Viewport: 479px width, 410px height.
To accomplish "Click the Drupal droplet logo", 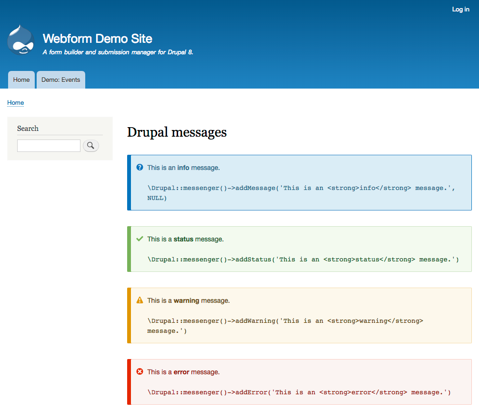I will (x=20, y=40).
